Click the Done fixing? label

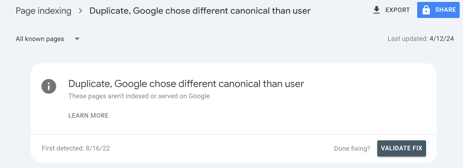pos(352,148)
